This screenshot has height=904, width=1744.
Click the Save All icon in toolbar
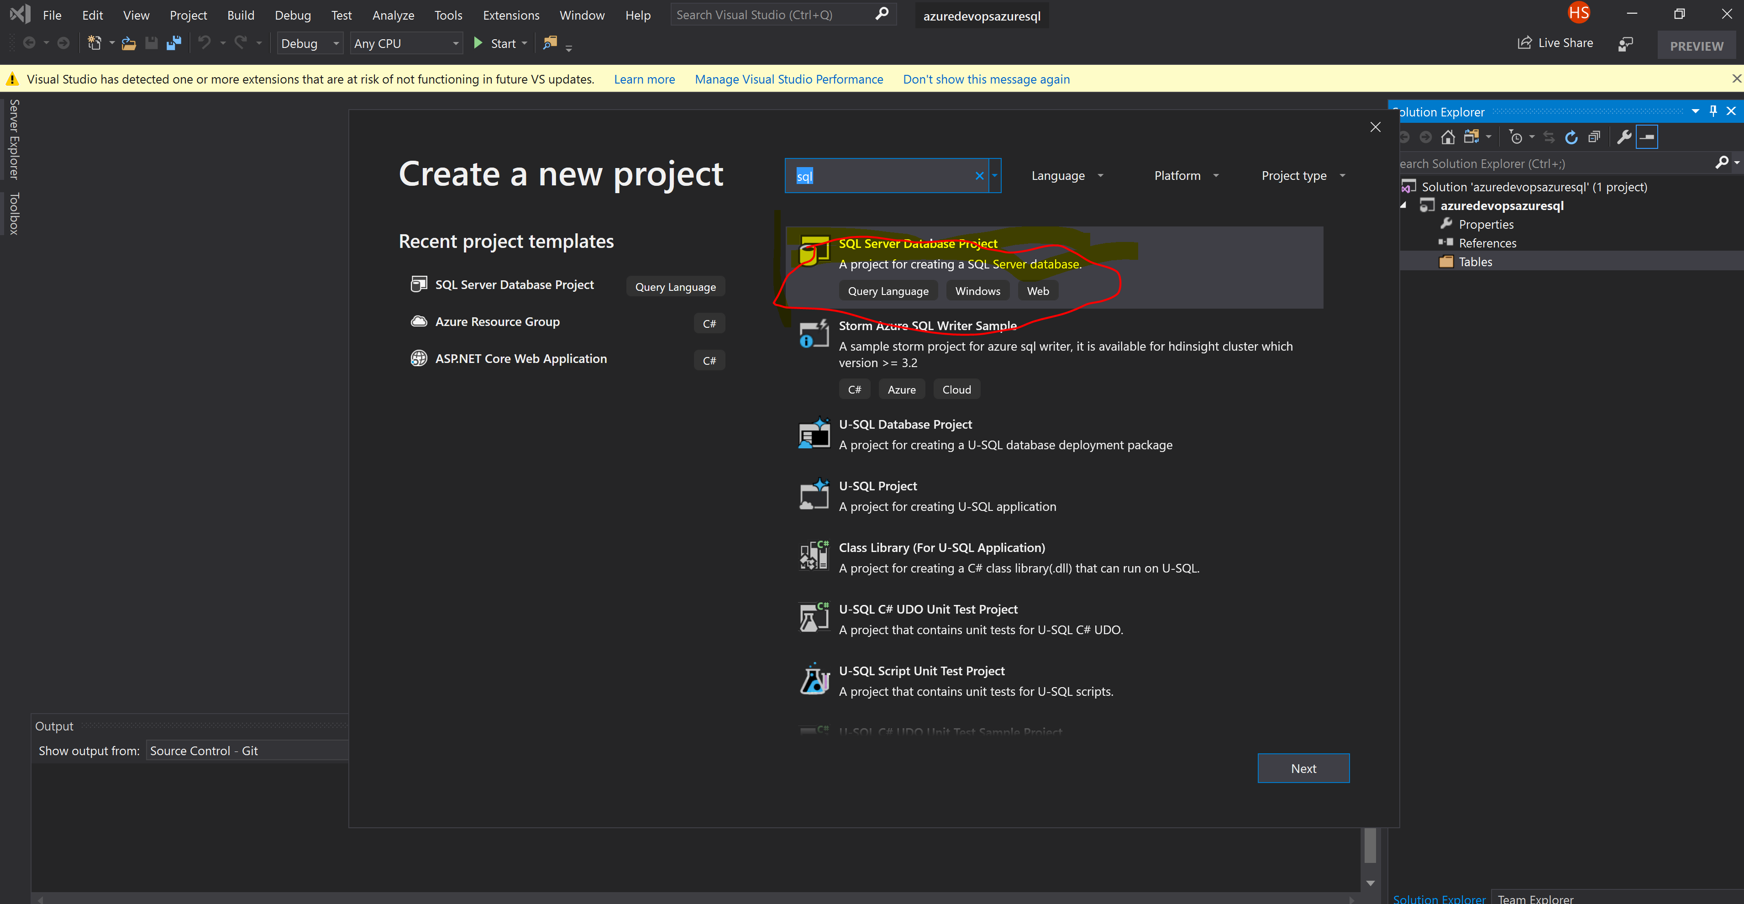(x=174, y=43)
